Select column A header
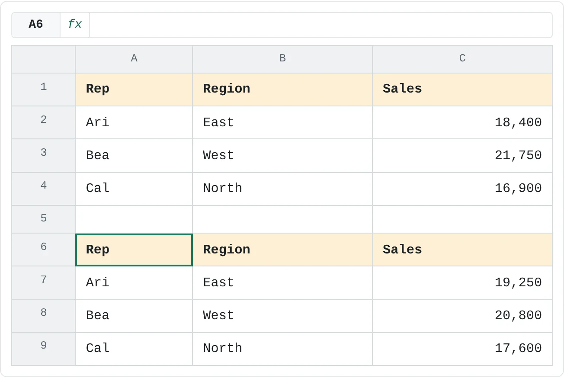564x378 pixels. pyautogui.click(x=134, y=59)
